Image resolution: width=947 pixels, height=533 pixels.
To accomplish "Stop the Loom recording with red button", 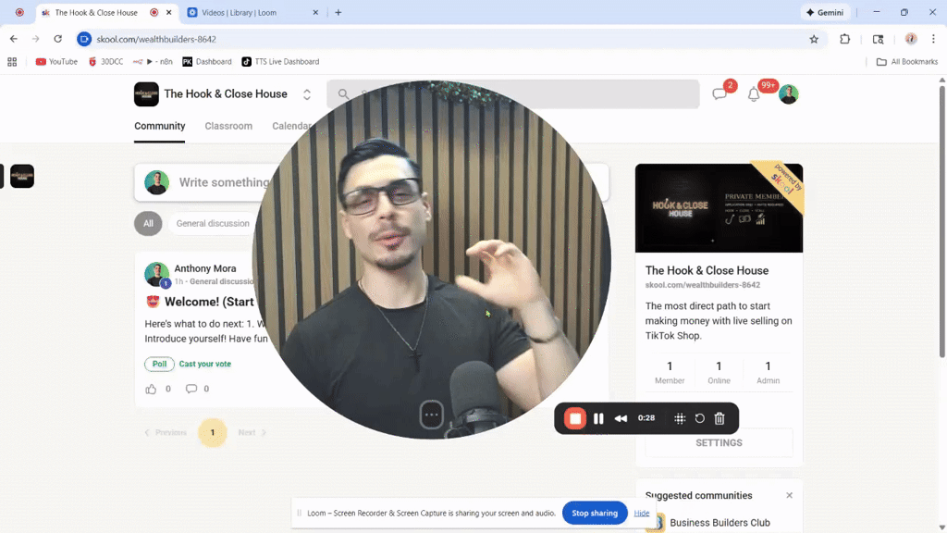I will click(575, 418).
